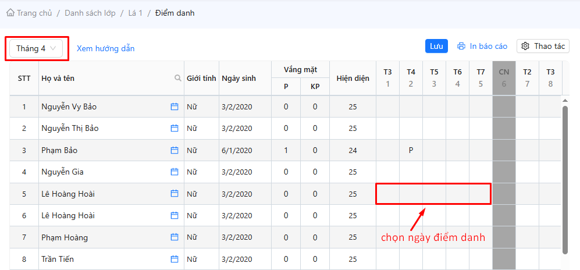Open the Xem hướng dẫn link
Viewport: 580px width, 270px height.
point(105,48)
